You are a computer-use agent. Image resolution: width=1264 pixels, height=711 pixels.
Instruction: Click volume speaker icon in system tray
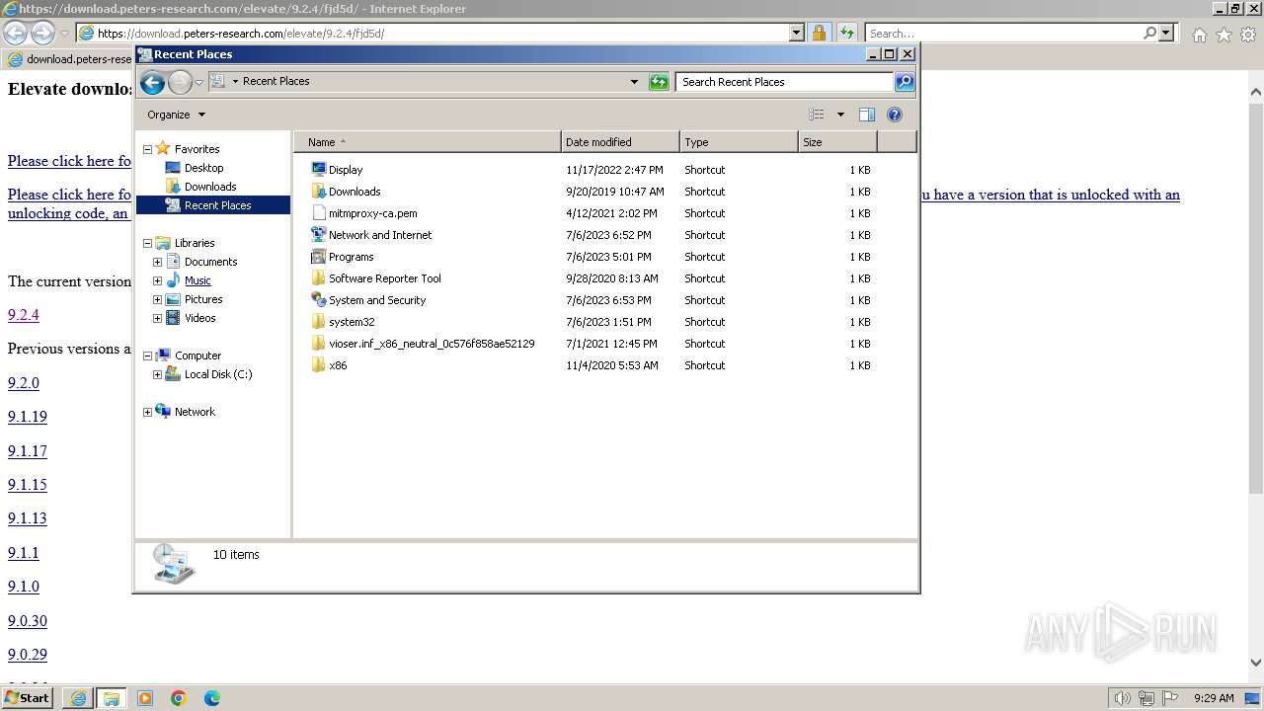click(x=1122, y=698)
